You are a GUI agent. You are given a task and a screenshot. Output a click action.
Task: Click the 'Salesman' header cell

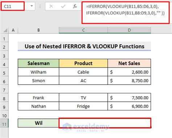[x=38, y=63]
